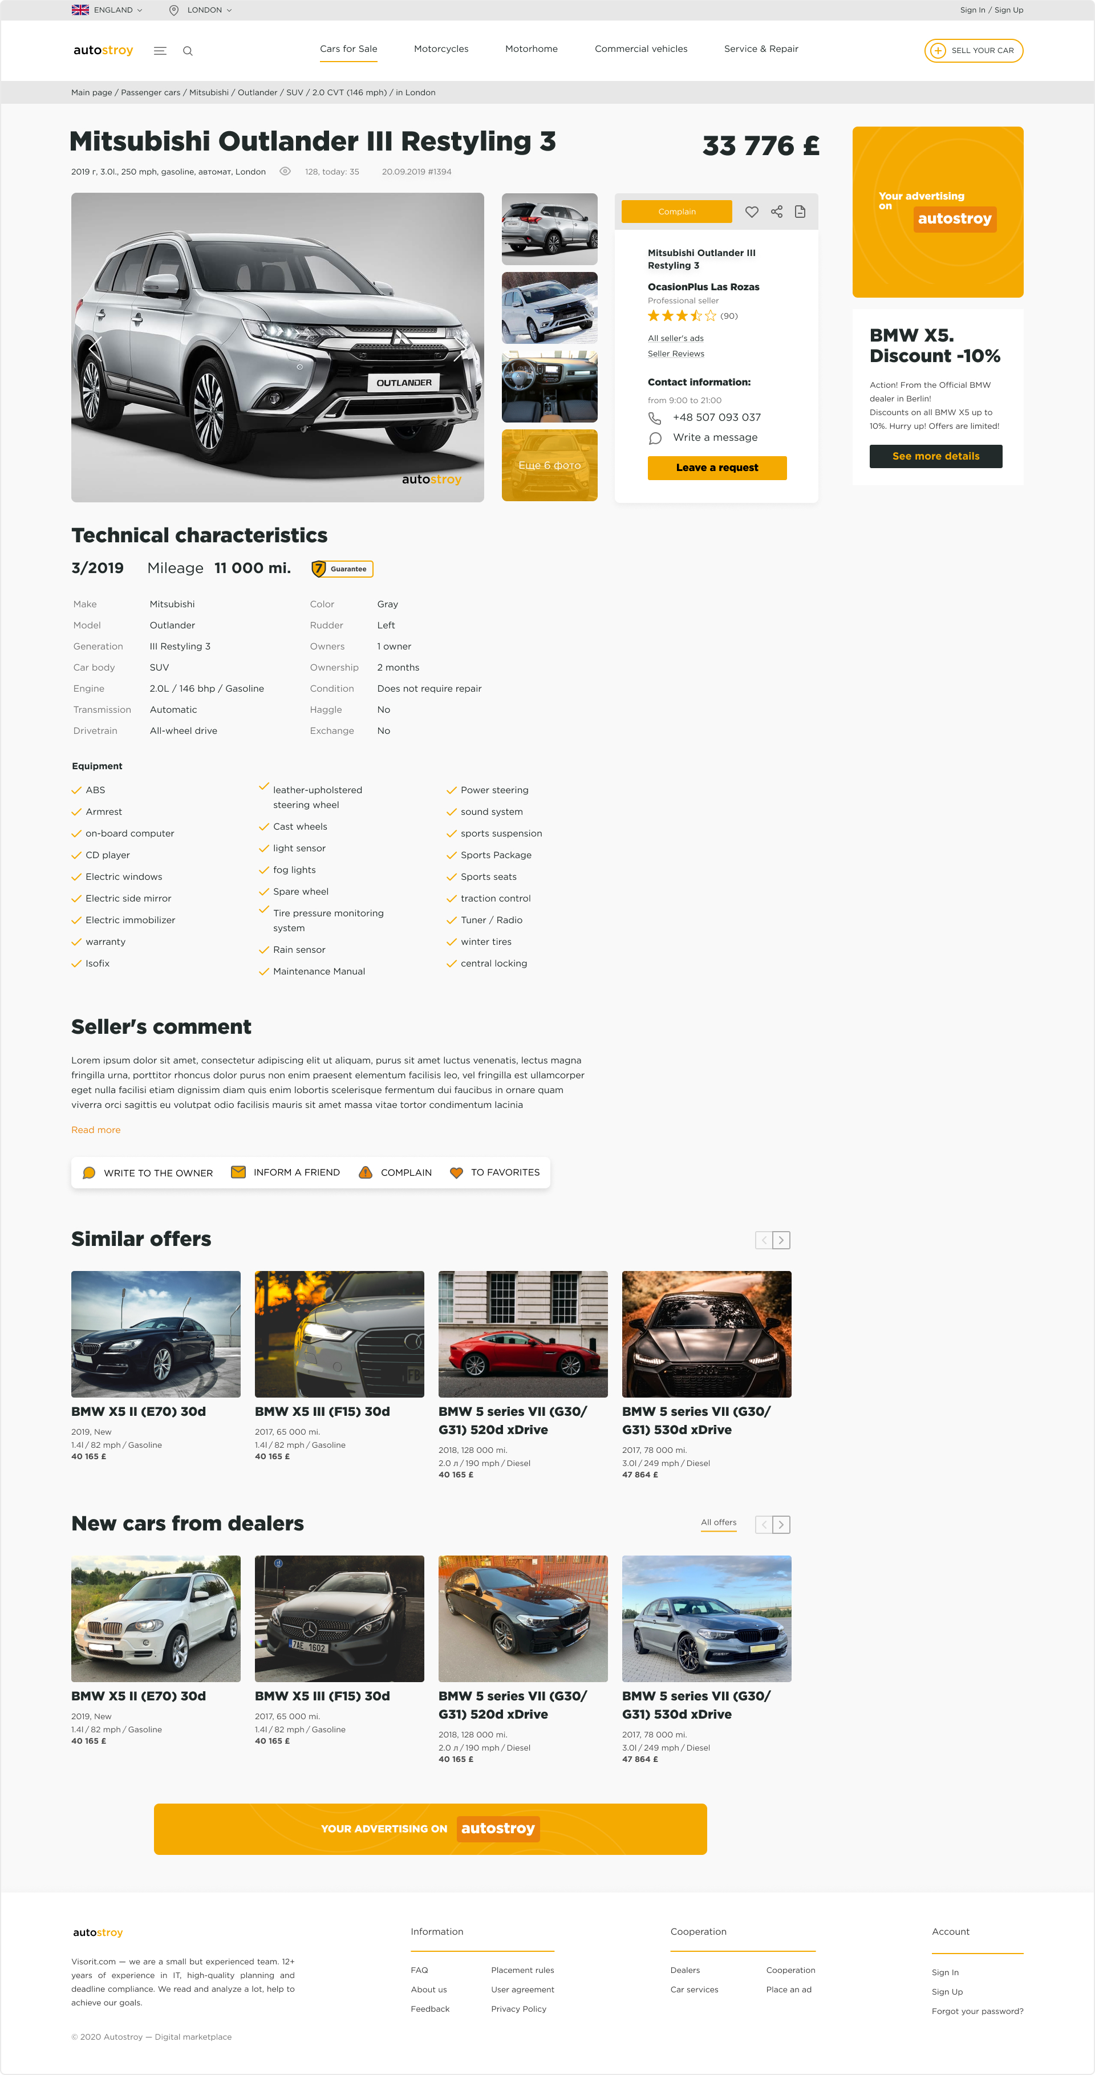Click the UK flag icon in the top bar
The image size is (1095, 2075).
[x=80, y=10]
